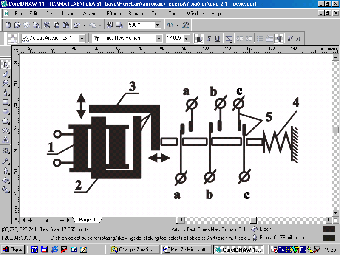340x255 pixels.
Task: Click the Application Launcher icon
Action: pyautogui.click(x=170, y=25)
